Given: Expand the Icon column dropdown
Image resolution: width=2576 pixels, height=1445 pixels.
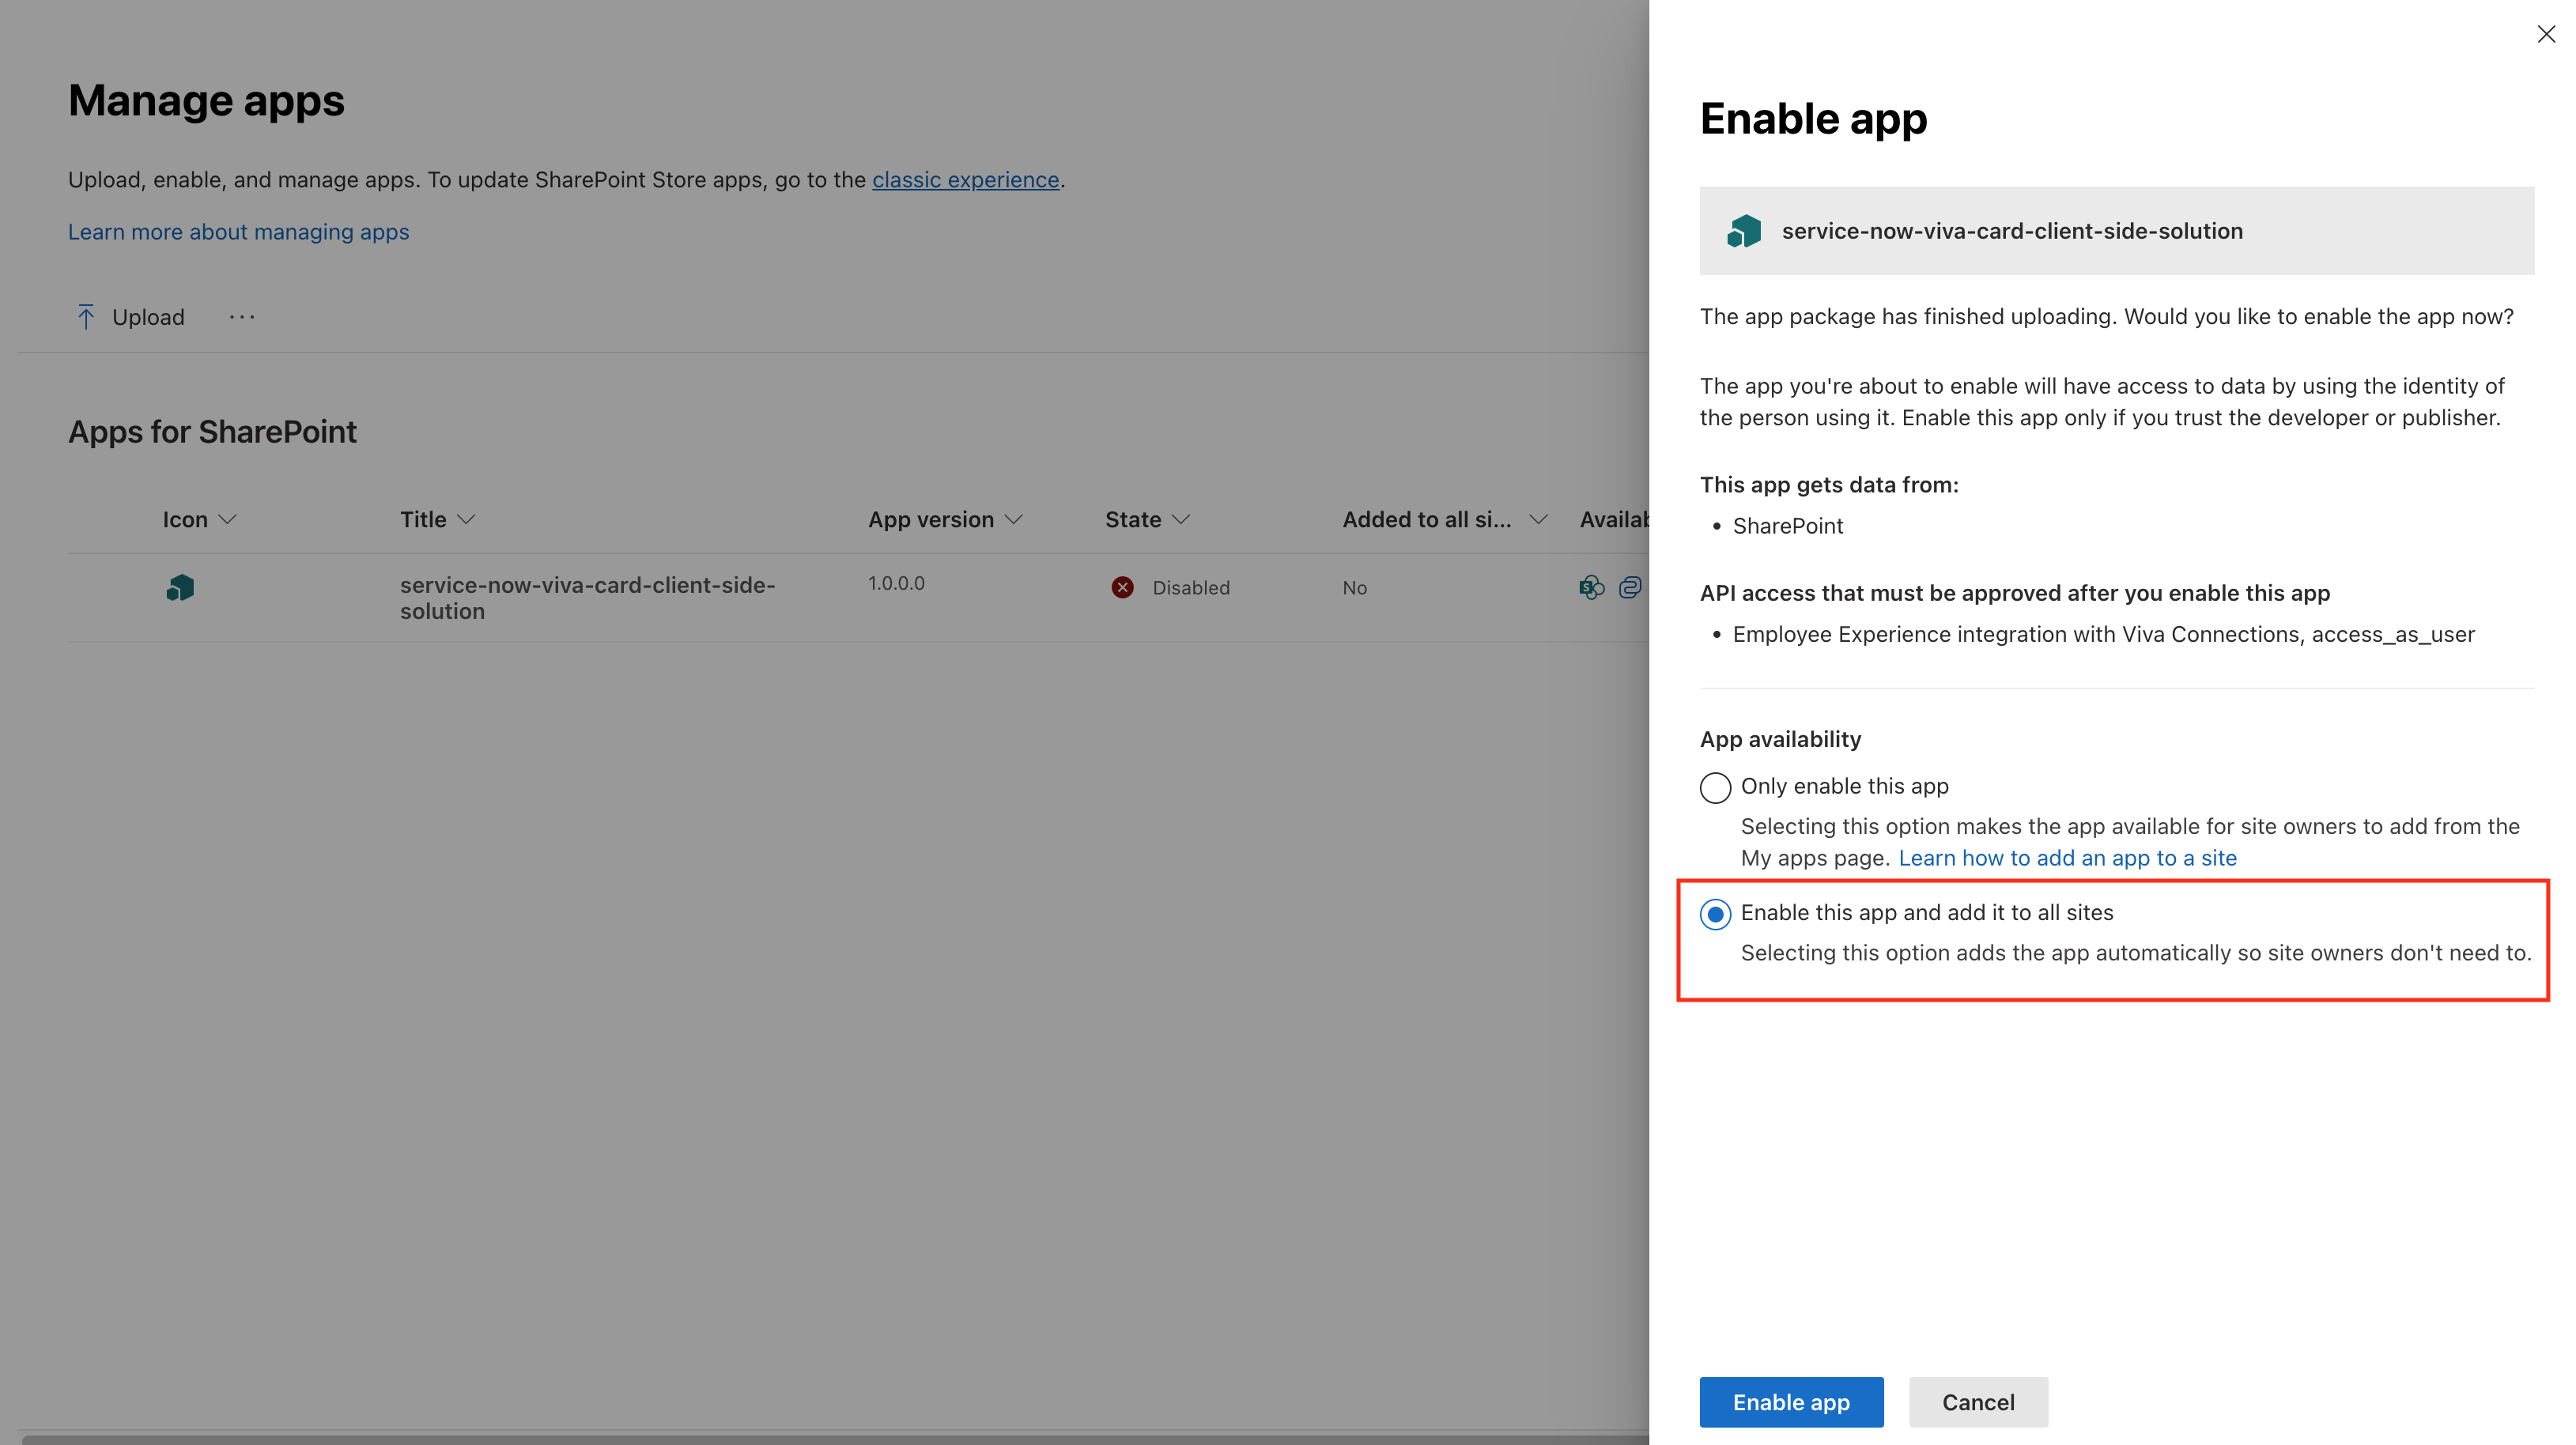Looking at the screenshot, I should (227, 520).
